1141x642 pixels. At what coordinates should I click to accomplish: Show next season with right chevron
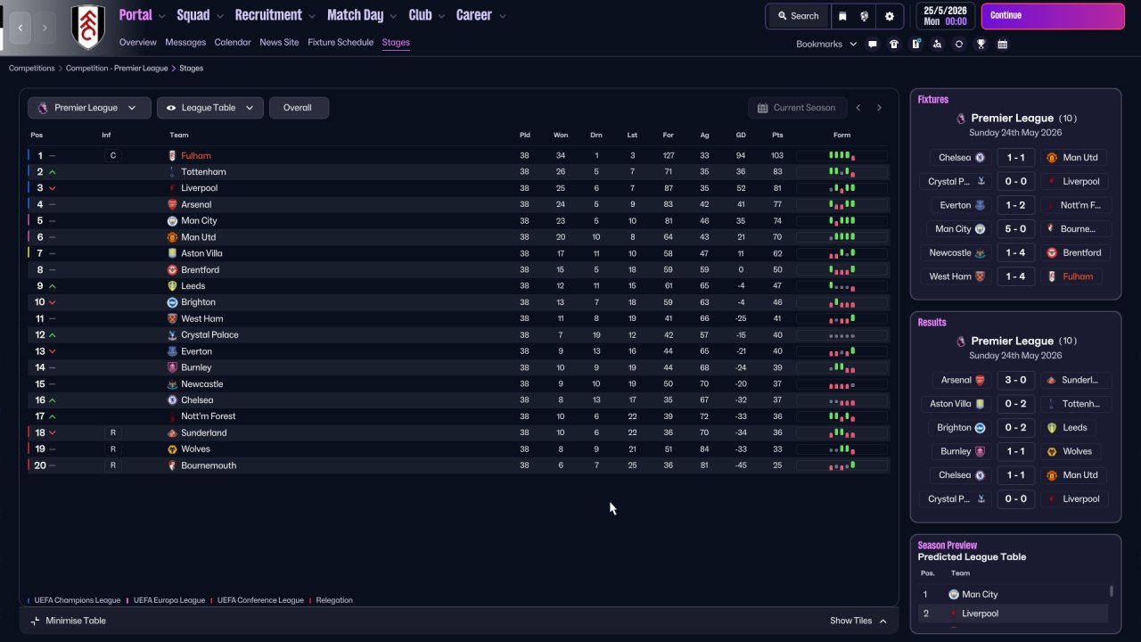879,108
